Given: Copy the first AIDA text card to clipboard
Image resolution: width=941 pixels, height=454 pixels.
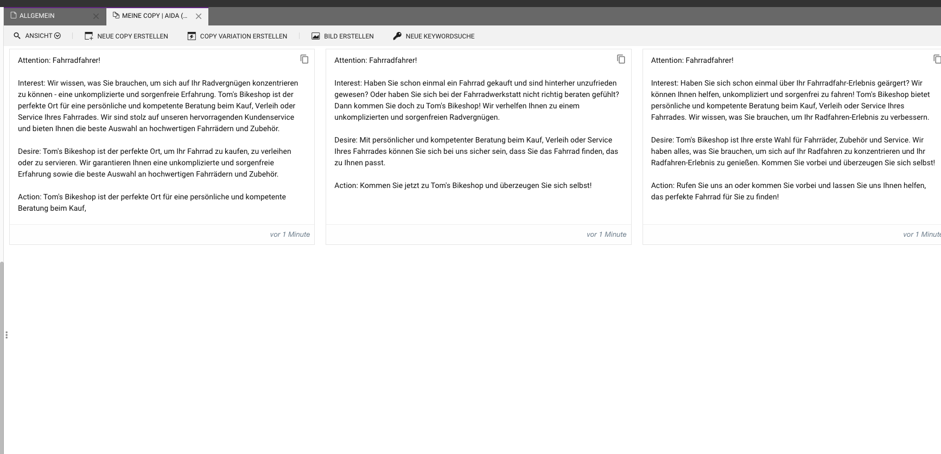Looking at the screenshot, I should tap(304, 59).
